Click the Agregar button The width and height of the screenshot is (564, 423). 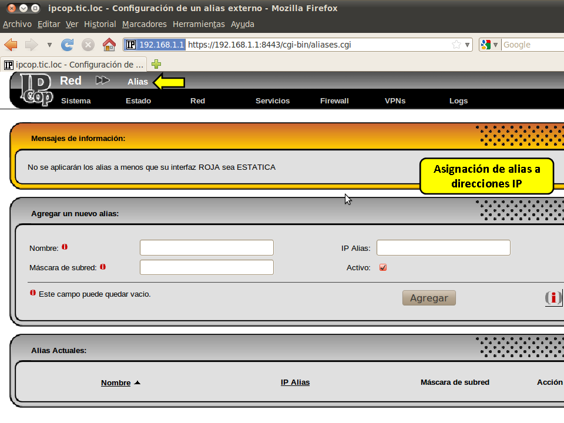(429, 298)
